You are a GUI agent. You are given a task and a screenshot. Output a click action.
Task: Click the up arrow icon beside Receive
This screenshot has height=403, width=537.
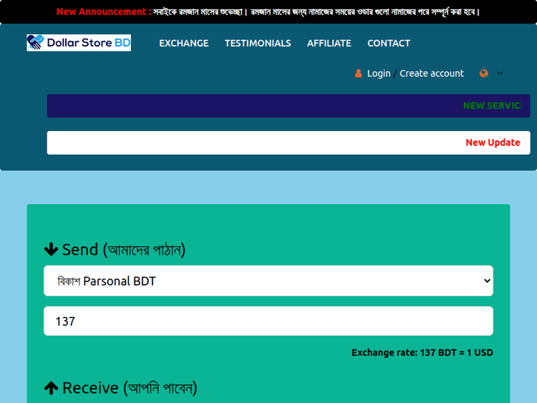51,388
